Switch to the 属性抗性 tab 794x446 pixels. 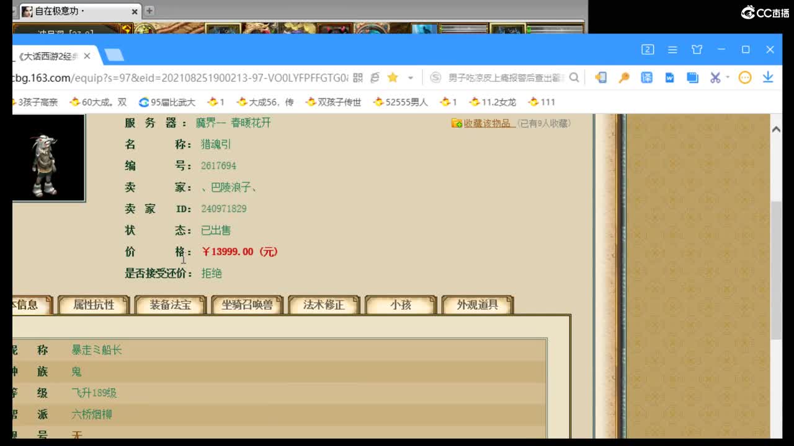(94, 305)
